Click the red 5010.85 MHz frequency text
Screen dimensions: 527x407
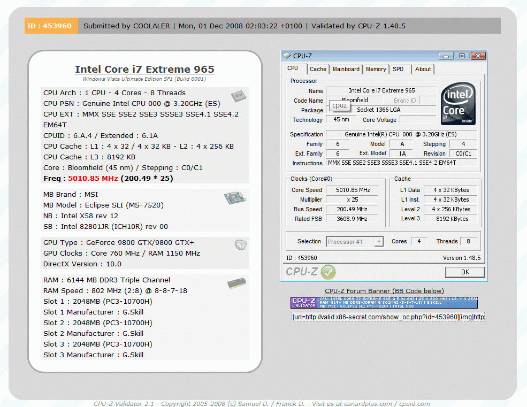93,179
